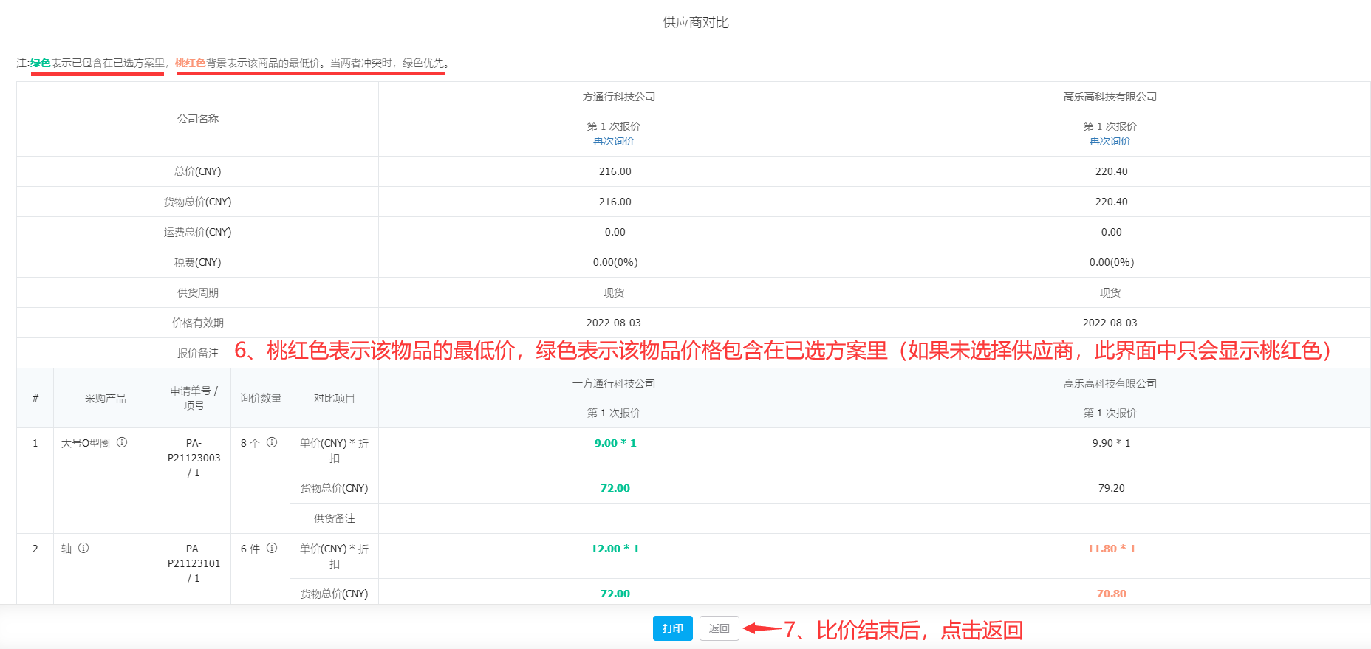
Task: Click unit price 9.90 * 1
Action: pos(1111,443)
